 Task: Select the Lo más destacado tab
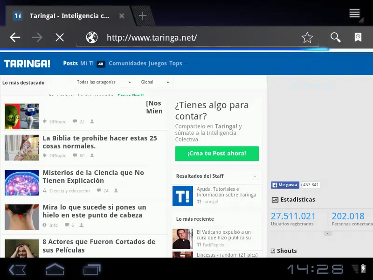click(x=23, y=83)
